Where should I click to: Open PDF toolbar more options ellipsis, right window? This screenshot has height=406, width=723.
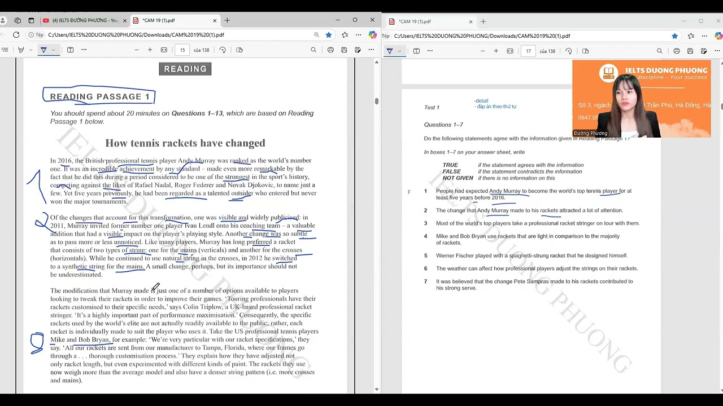717,51
